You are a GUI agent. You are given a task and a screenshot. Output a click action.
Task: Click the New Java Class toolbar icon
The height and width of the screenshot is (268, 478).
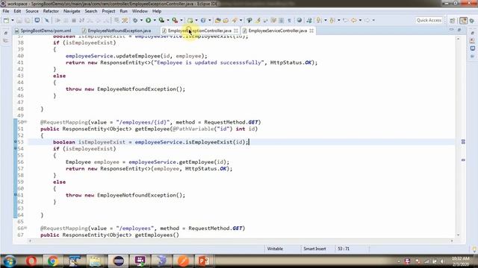pos(203,20)
